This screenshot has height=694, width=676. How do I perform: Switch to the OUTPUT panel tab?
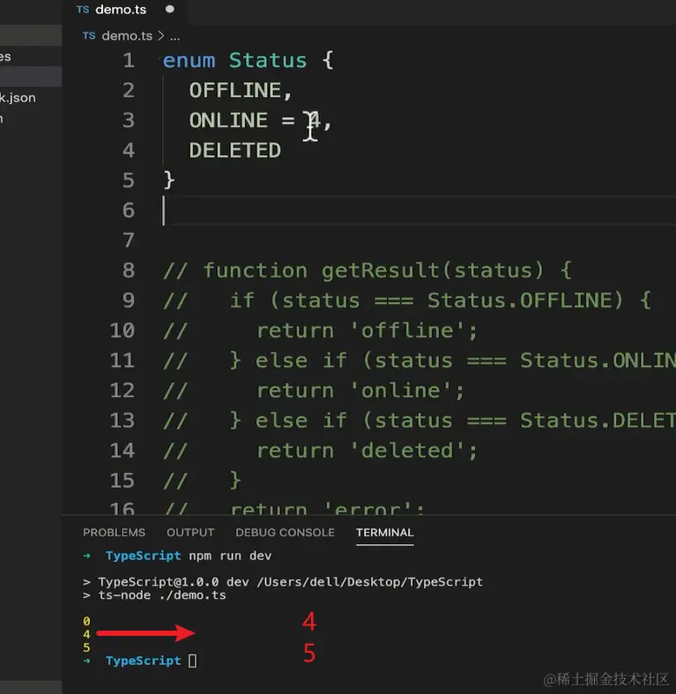click(x=190, y=533)
